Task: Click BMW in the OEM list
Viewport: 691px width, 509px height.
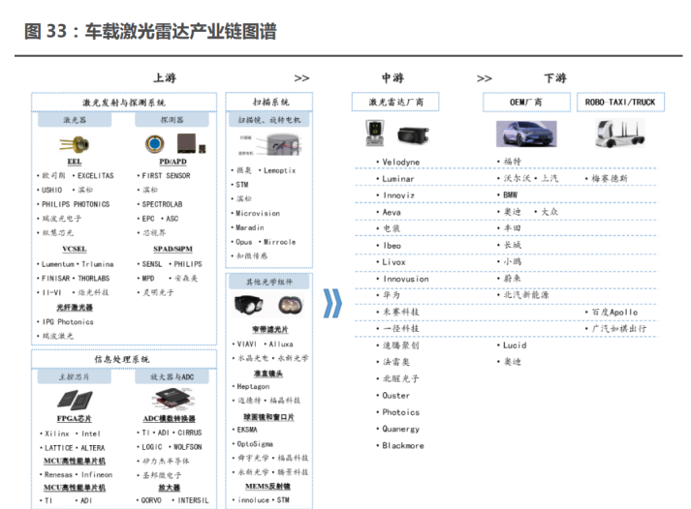Action: tap(511, 195)
